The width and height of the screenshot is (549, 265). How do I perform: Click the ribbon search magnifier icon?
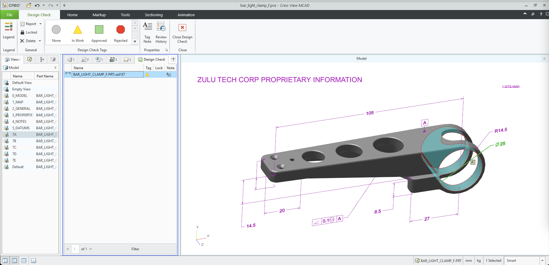tap(533, 14)
